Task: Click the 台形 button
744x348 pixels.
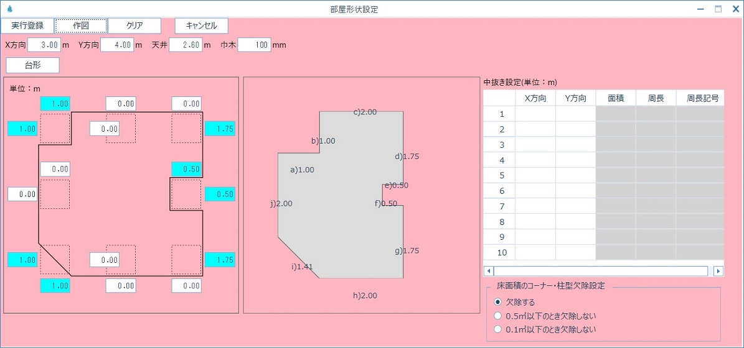Action: 33,65
